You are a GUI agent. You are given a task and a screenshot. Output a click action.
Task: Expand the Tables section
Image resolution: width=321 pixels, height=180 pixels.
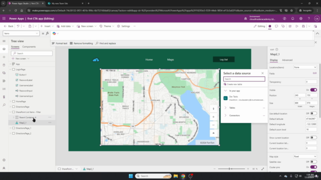225,108
